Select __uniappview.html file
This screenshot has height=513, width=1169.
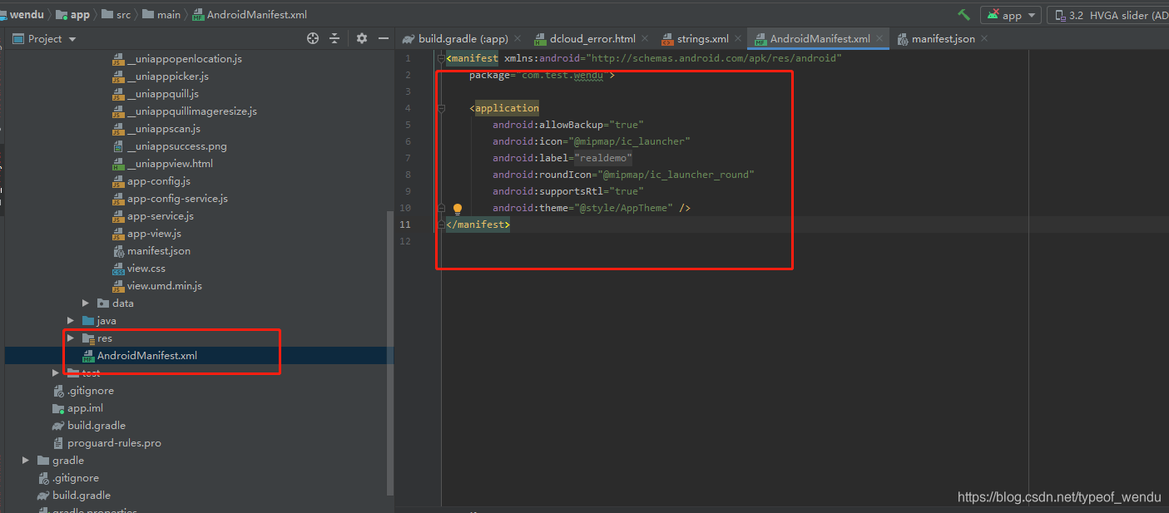tap(170, 164)
